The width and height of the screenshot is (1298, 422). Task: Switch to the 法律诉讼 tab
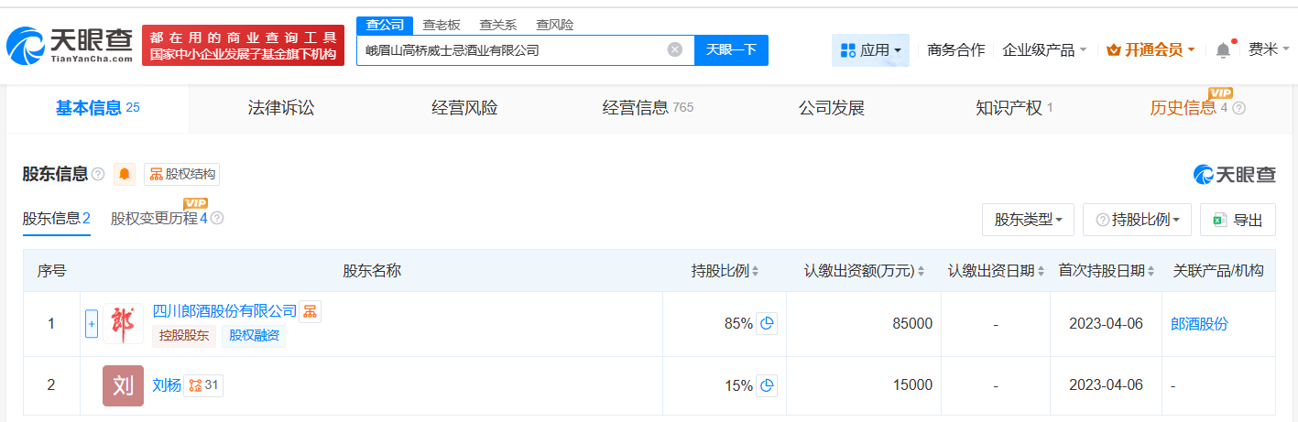pos(281,108)
